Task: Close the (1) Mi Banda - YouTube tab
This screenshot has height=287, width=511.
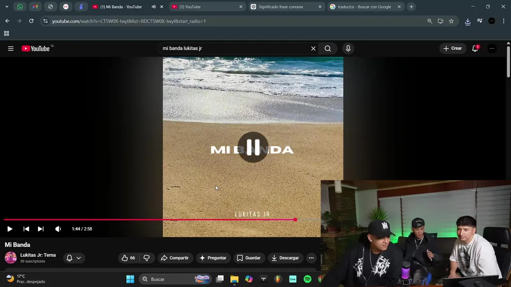Action: tap(161, 7)
